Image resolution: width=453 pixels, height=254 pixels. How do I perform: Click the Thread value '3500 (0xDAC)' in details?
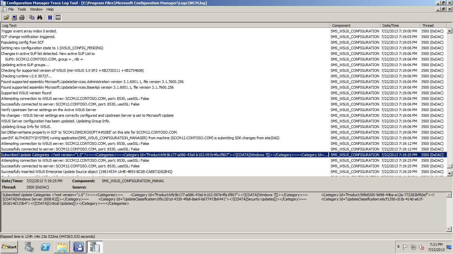37,187
